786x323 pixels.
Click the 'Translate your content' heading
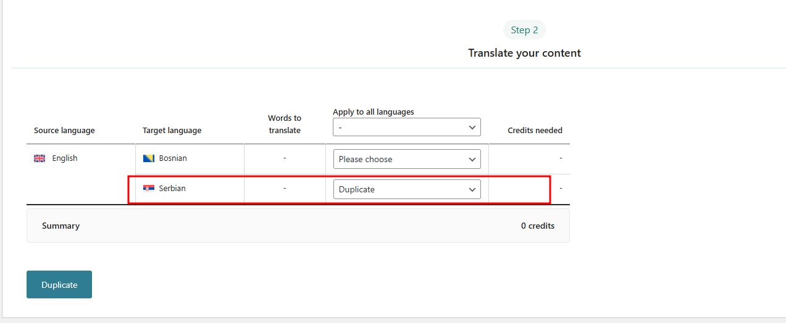click(x=524, y=53)
